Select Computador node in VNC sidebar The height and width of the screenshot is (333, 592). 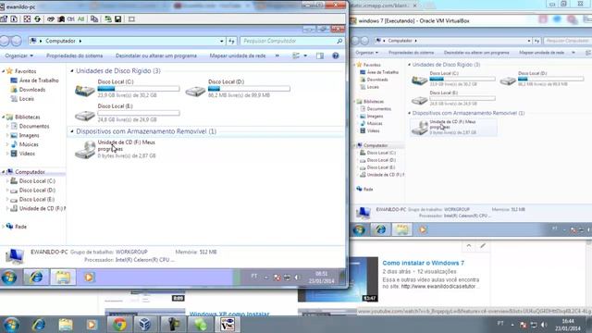30,172
